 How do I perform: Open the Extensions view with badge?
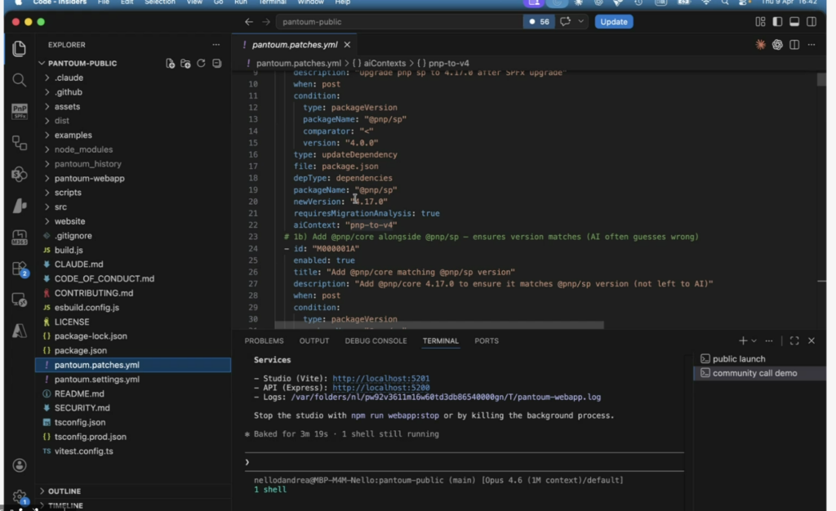click(19, 269)
